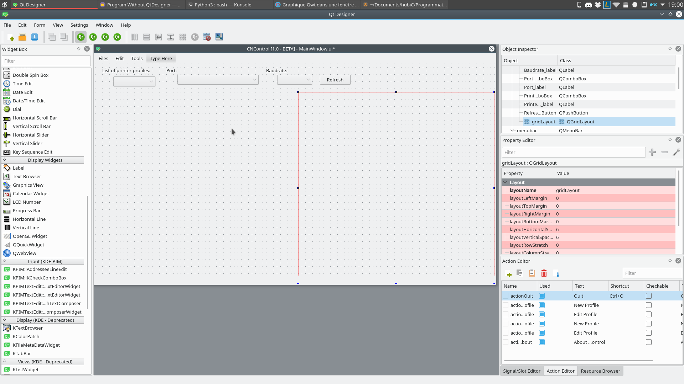The width and height of the screenshot is (684, 384).
Task: Click the muted volume icon in system tray
Action: click(653, 5)
